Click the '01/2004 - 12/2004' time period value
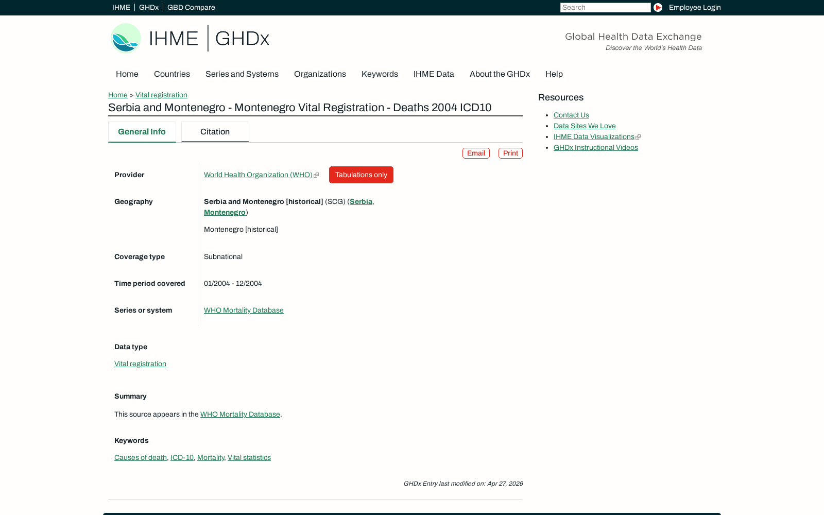Image resolution: width=824 pixels, height=515 pixels. [x=233, y=284]
